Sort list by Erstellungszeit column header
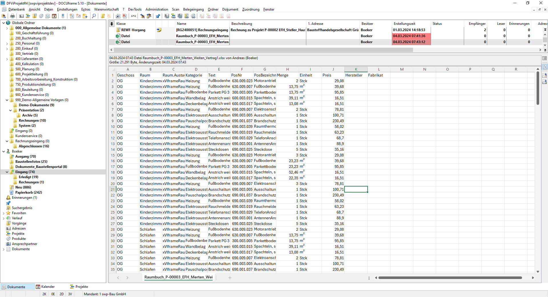This screenshot has width=548, height=297. (x=411, y=24)
